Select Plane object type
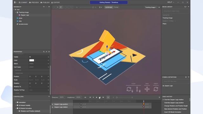This screenshot has width=203, height=114. click(164, 24)
